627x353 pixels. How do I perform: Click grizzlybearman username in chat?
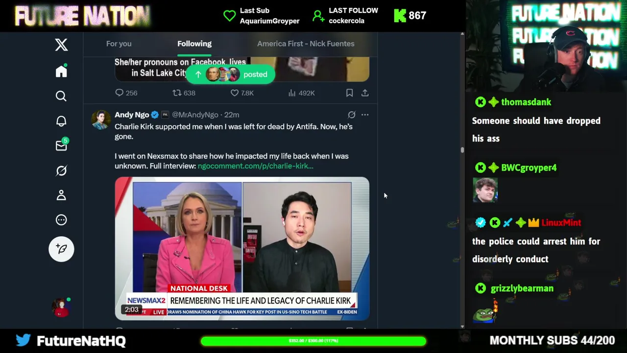pos(522,288)
